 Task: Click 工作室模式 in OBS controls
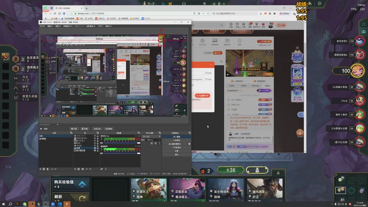tap(177, 147)
